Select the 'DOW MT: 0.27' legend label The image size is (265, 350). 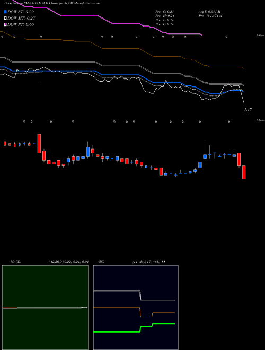pos(21,19)
